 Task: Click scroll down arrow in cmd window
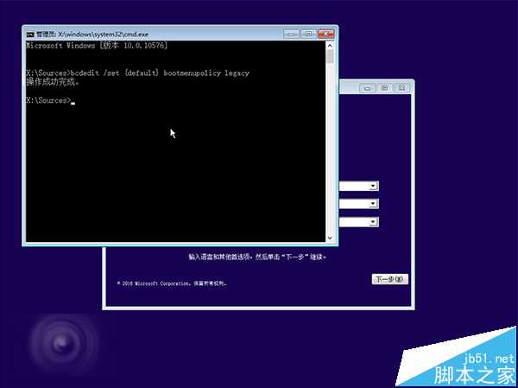(330, 238)
